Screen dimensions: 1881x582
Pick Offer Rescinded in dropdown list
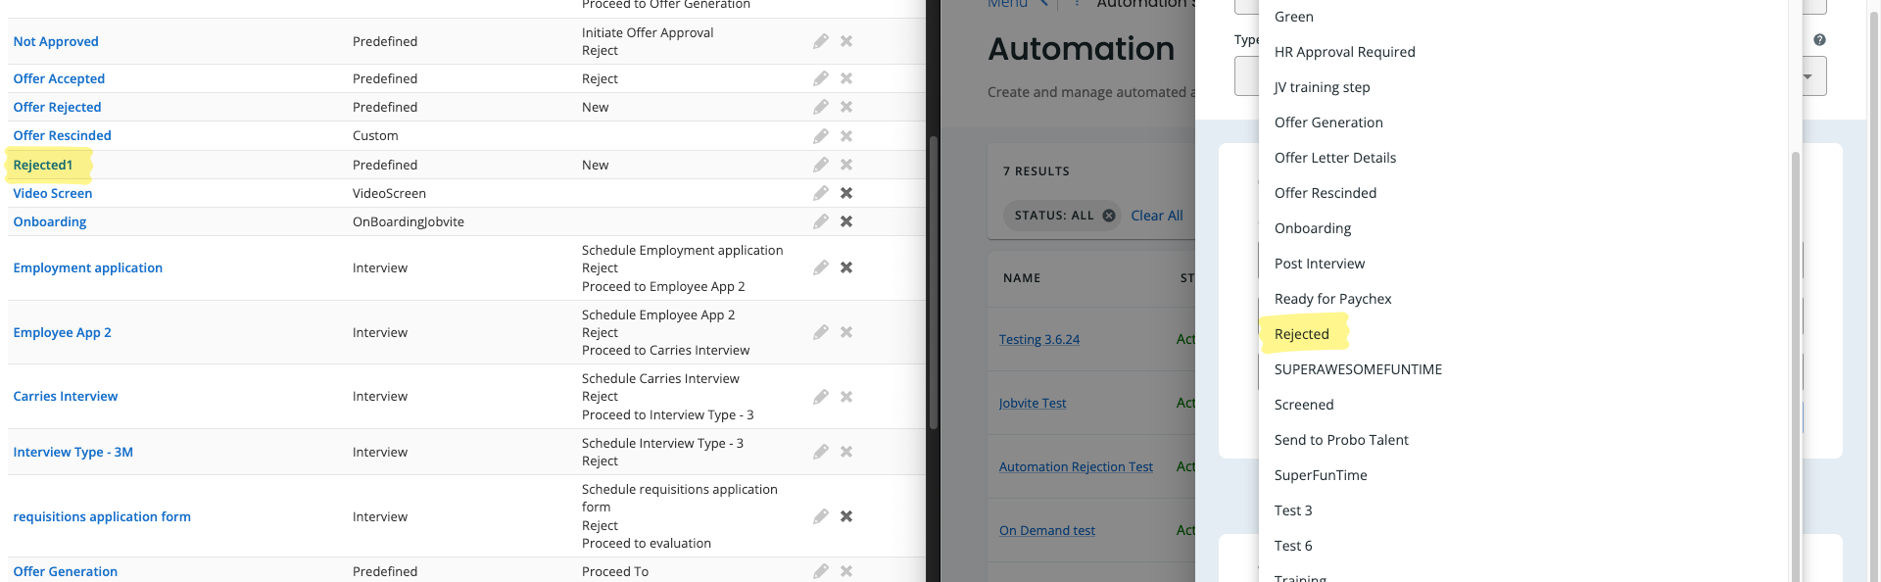[x=1326, y=193]
